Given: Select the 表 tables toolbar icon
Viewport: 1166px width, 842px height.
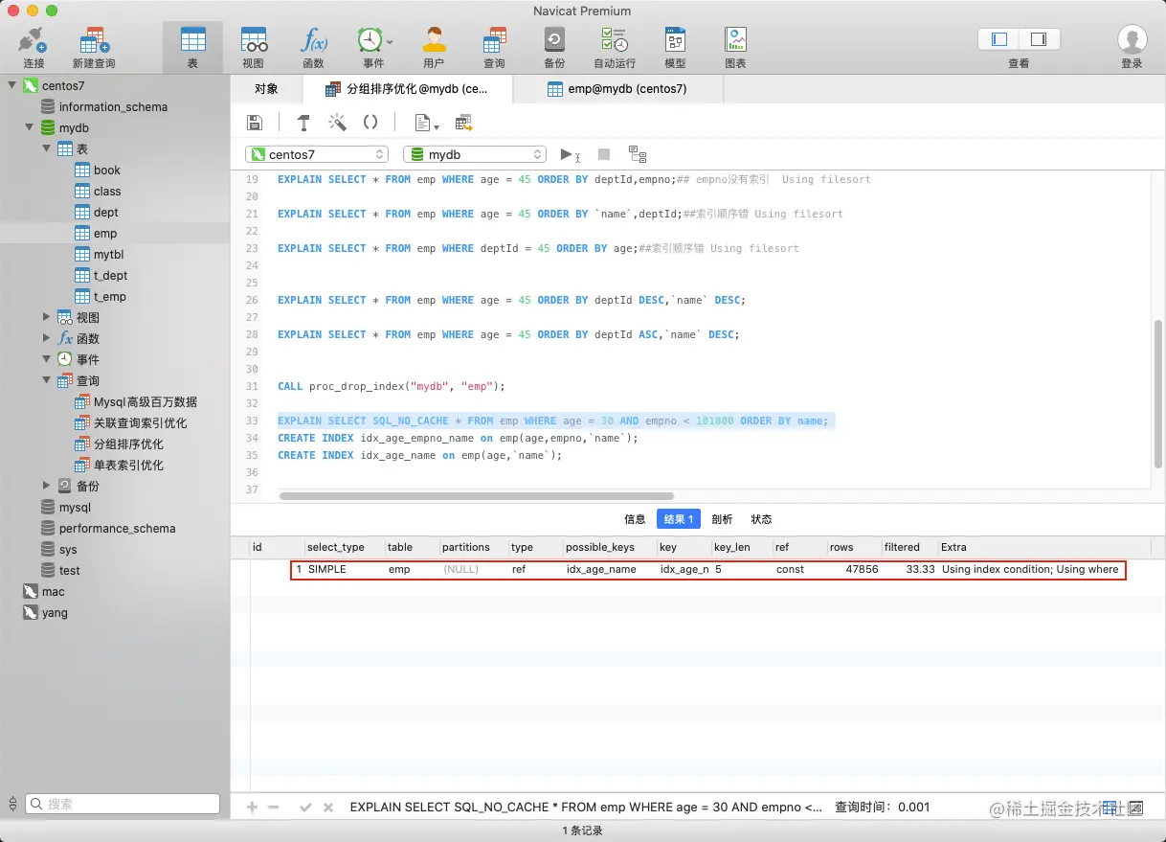Looking at the screenshot, I should 192,39.
